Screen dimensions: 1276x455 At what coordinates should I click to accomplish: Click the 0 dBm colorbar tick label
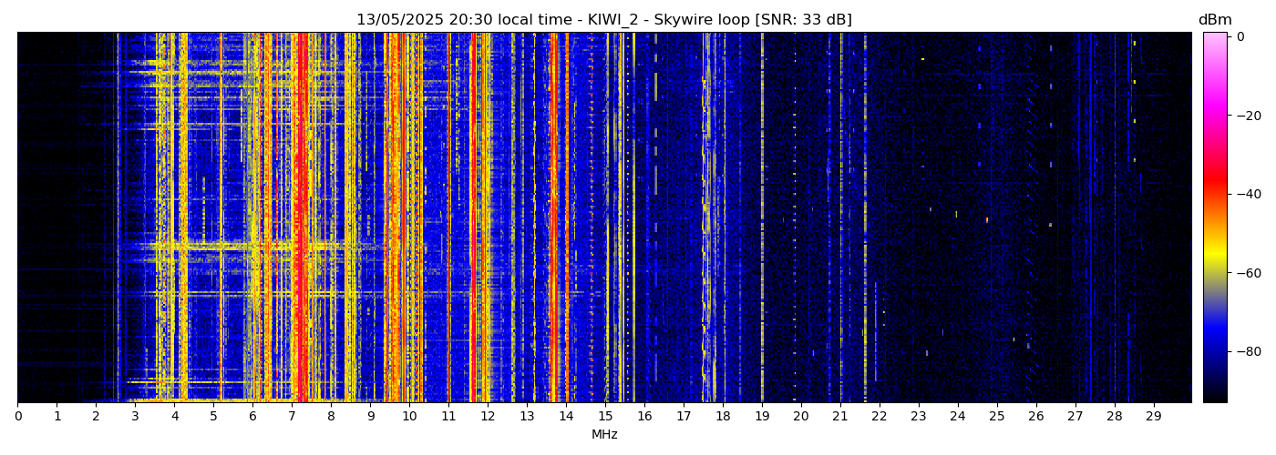tap(1240, 36)
